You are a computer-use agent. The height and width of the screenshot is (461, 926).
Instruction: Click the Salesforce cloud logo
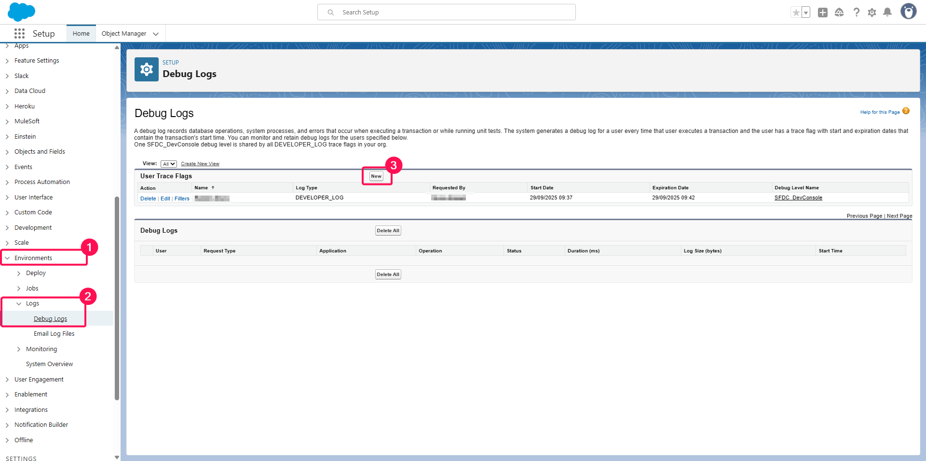click(x=21, y=12)
